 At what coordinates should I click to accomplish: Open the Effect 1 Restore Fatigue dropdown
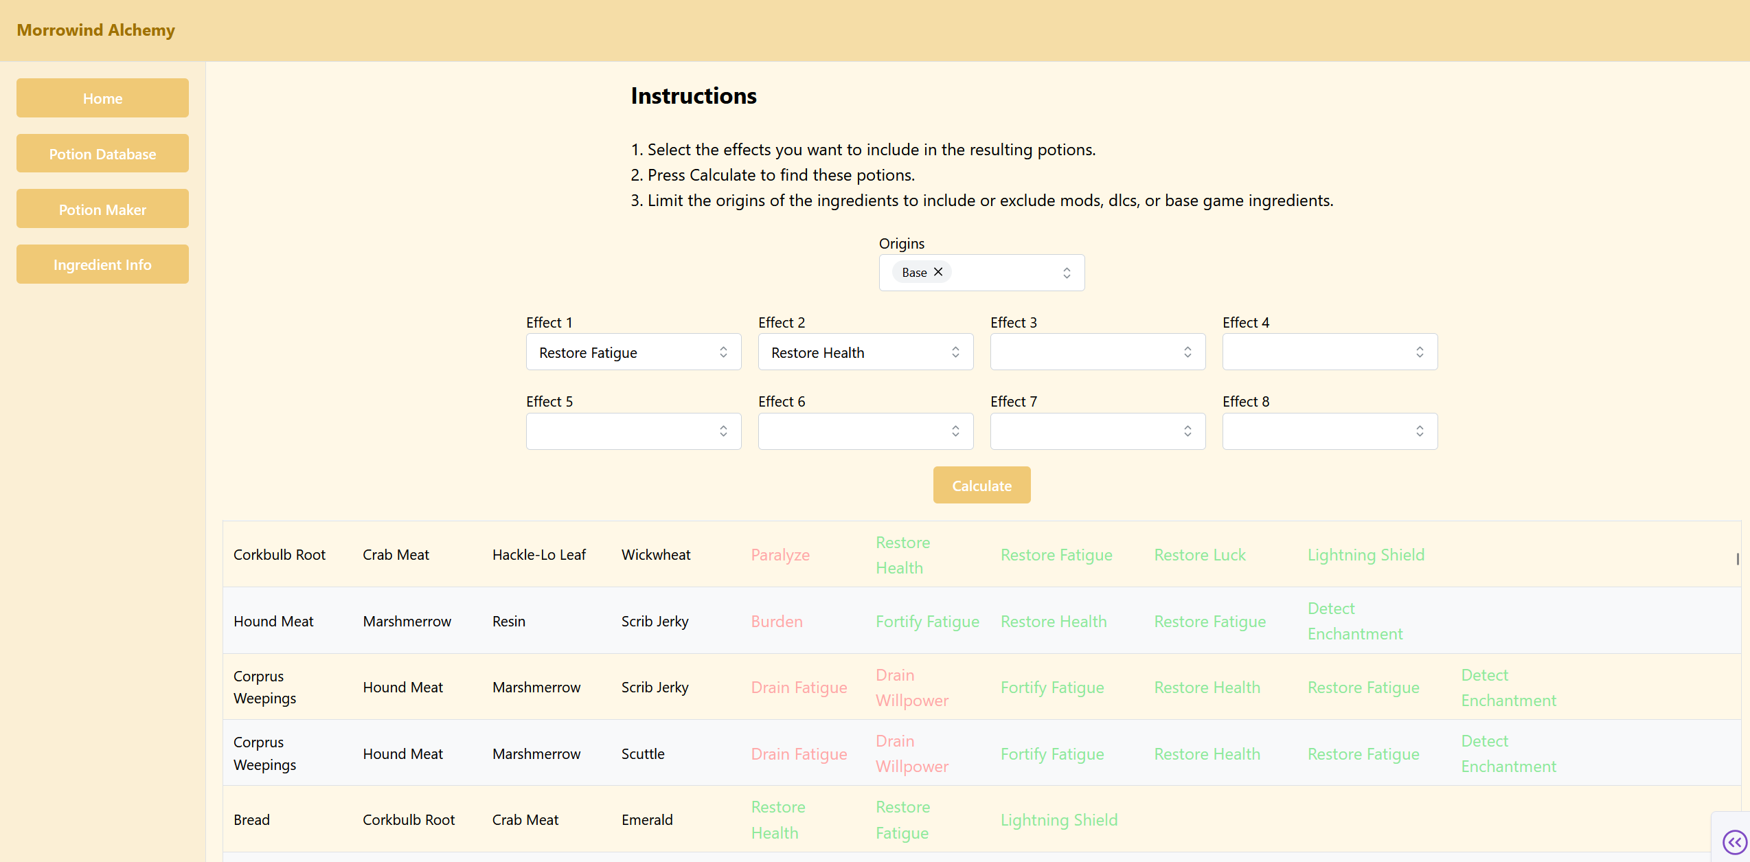coord(633,352)
